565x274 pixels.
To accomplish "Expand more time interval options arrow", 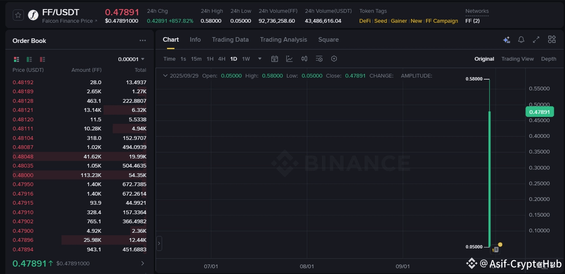I will (260, 59).
